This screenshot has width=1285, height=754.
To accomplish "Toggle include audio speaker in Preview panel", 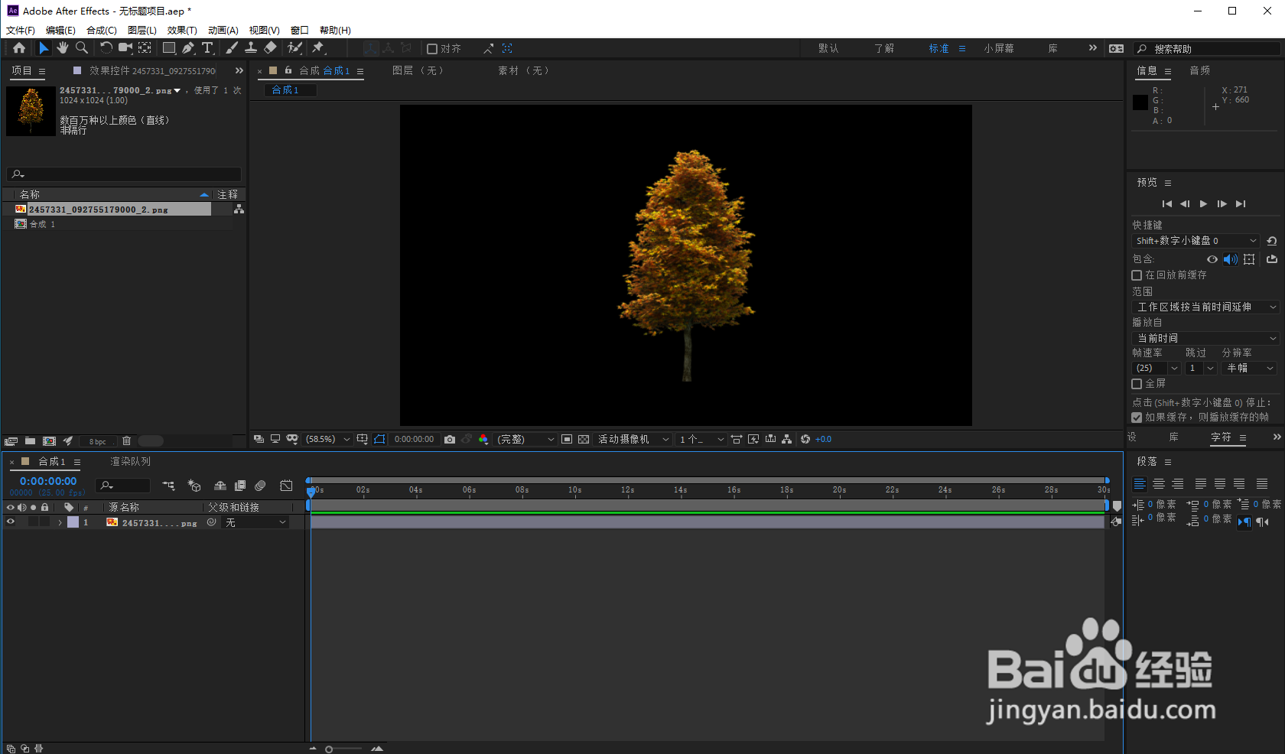I will 1230,259.
